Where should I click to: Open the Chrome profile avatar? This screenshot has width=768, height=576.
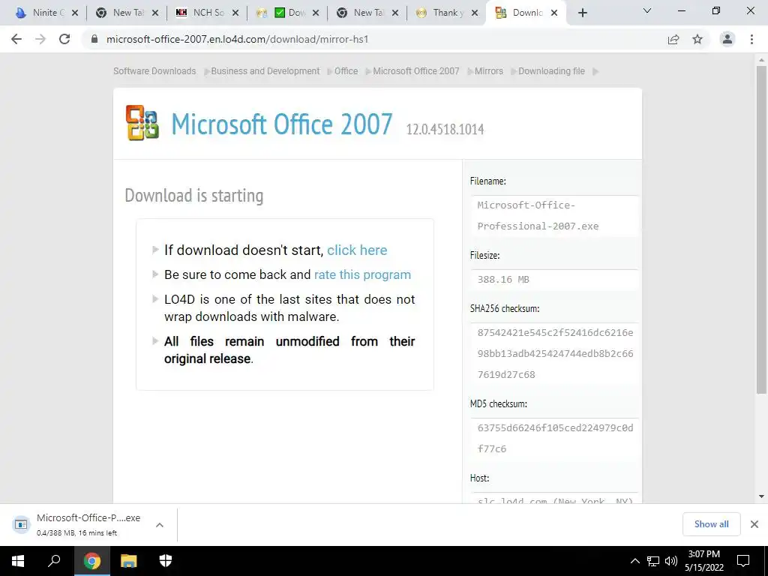click(x=727, y=39)
